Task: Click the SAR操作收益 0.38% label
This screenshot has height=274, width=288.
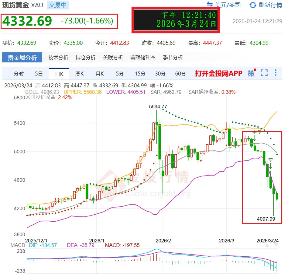Action: point(212,92)
